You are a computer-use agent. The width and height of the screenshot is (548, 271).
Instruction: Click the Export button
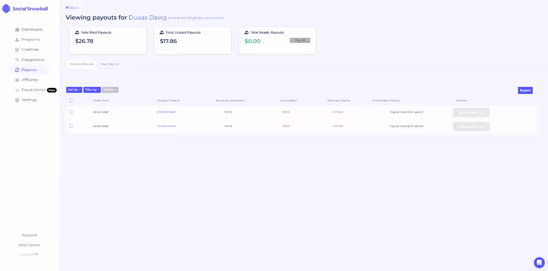coord(525,90)
